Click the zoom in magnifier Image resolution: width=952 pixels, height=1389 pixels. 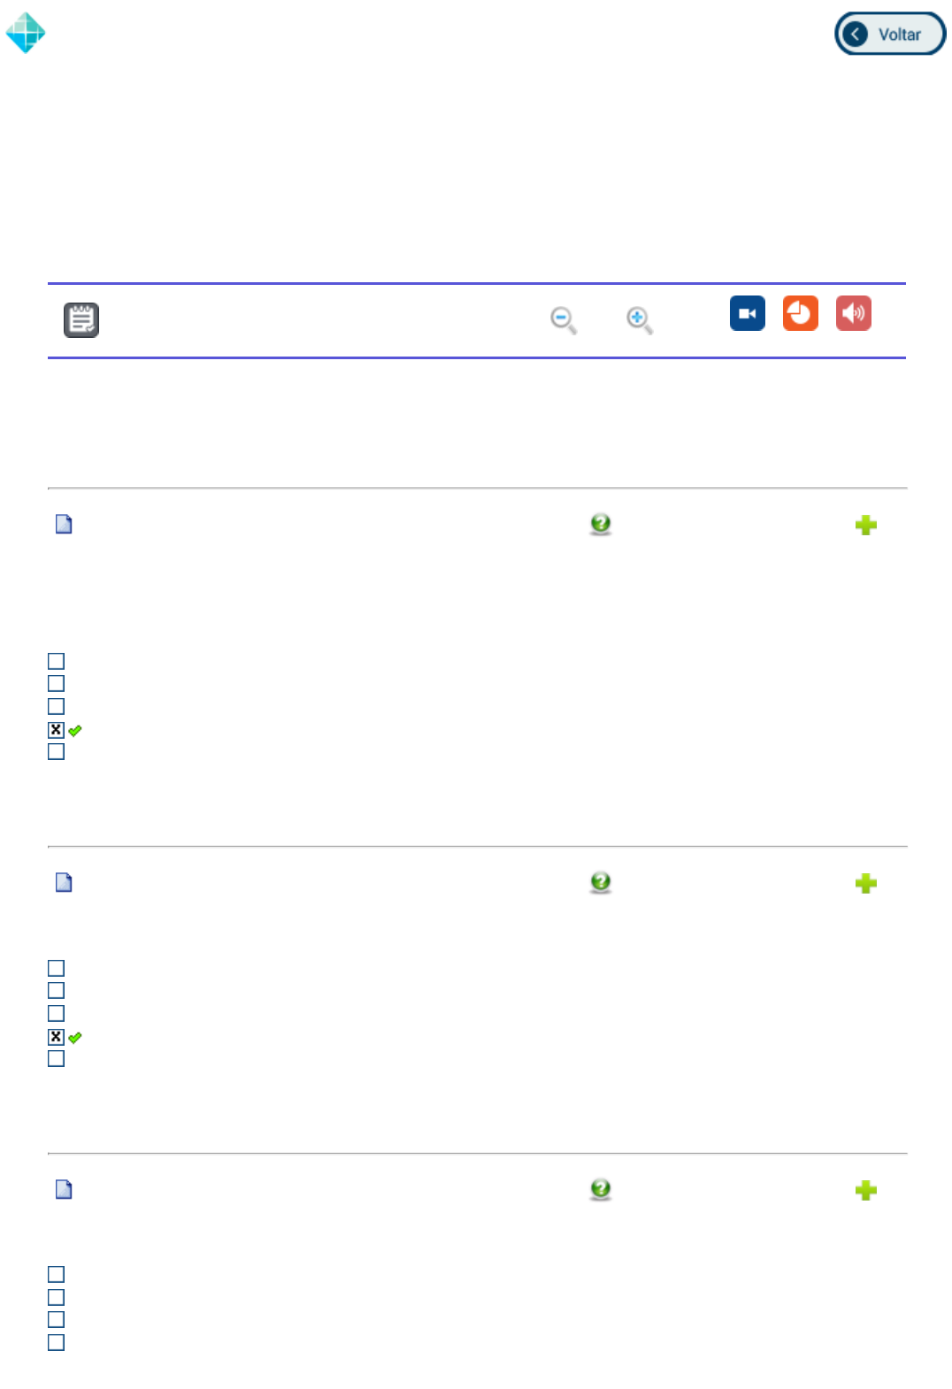point(639,319)
